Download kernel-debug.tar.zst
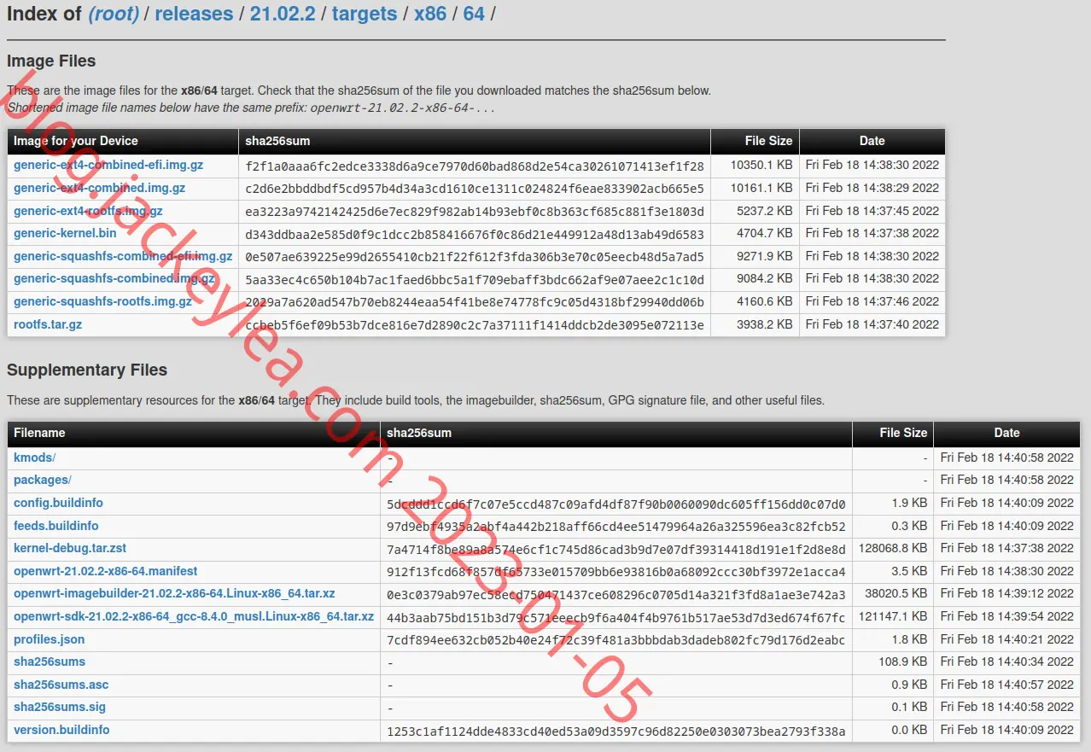1091x752 pixels. pyautogui.click(x=70, y=548)
